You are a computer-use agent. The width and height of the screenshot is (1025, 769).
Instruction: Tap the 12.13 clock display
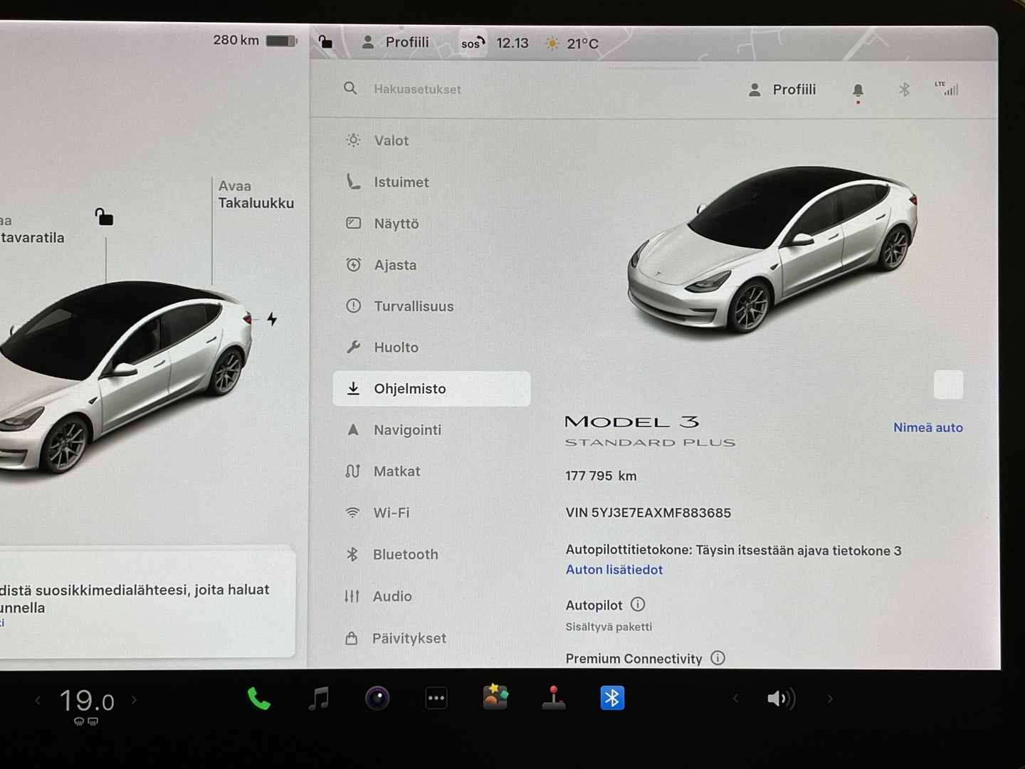(x=512, y=43)
